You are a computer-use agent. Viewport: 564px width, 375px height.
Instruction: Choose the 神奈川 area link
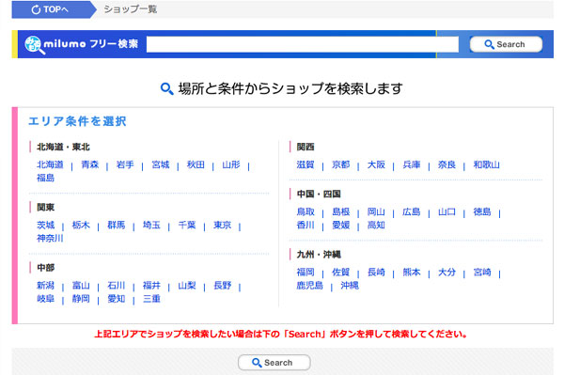point(50,239)
